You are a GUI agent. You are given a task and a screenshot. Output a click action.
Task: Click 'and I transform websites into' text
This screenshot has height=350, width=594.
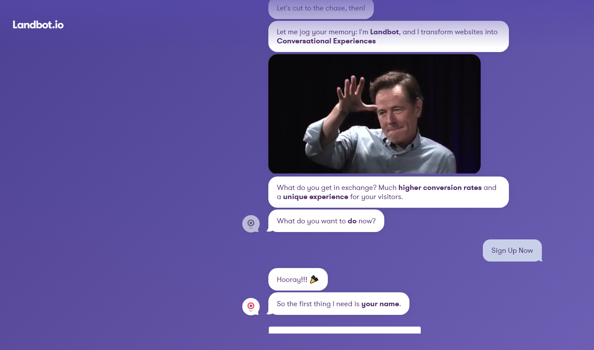[x=450, y=32]
